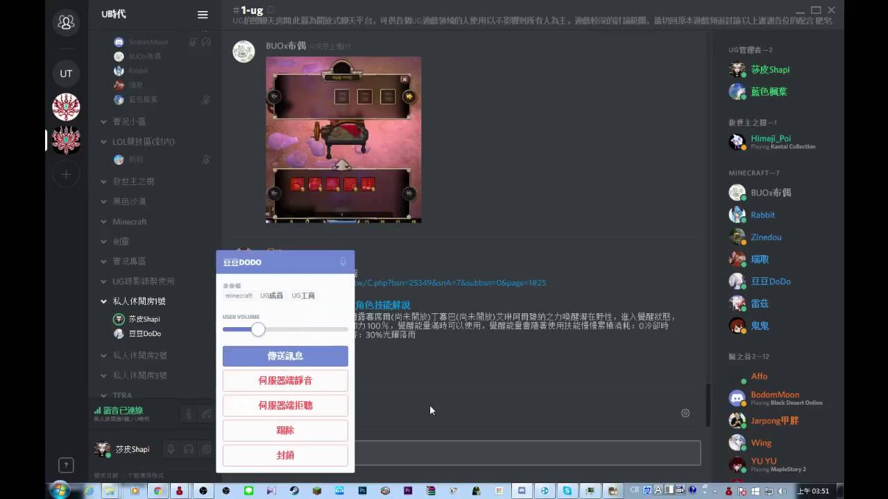Click BUOx布偶 message avatar
The width and height of the screenshot is (888, 499).
244,51
